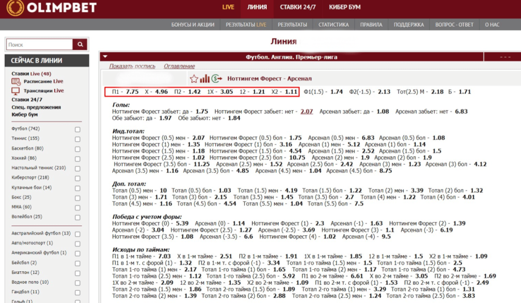The image size is (521, 303).
Task: Open РЕЗУЛЬТАТЫ menu item
Action: tap(292, 24)
